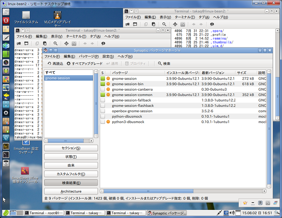Click new-window icon in right terminal toolbar

click(x=135, y=24)
